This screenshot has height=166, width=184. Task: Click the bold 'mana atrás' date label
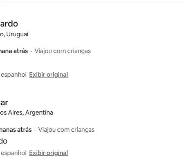[x=14, y=51]
